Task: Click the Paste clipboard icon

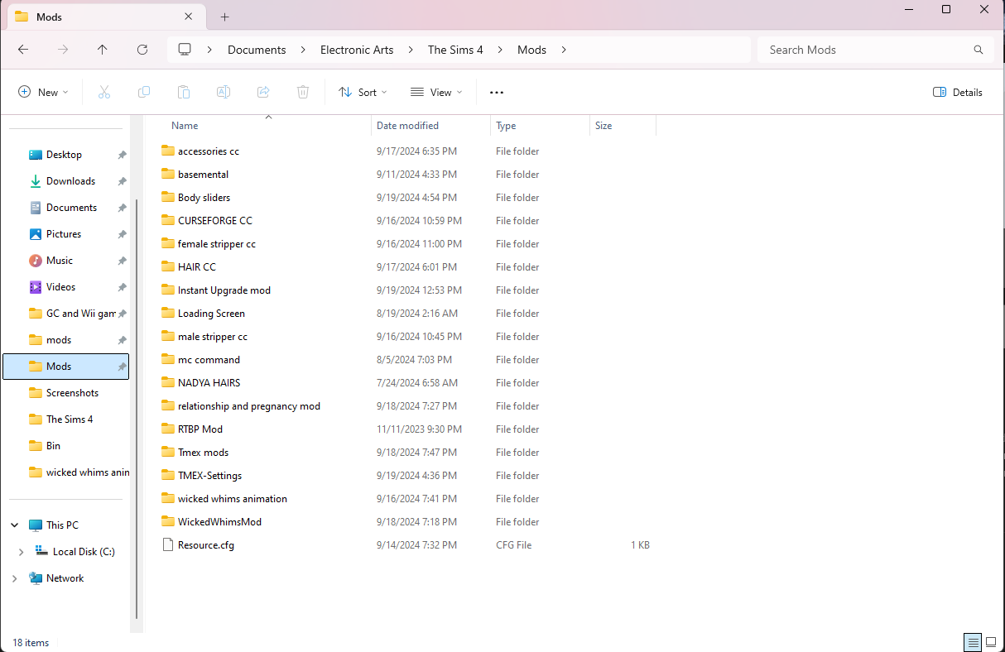Action: tap(184, 92)
